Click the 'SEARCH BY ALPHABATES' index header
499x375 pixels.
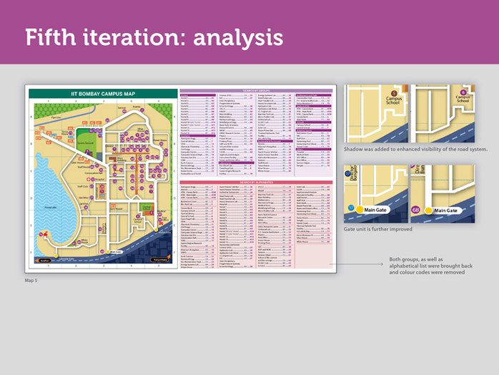coord(256,182)
